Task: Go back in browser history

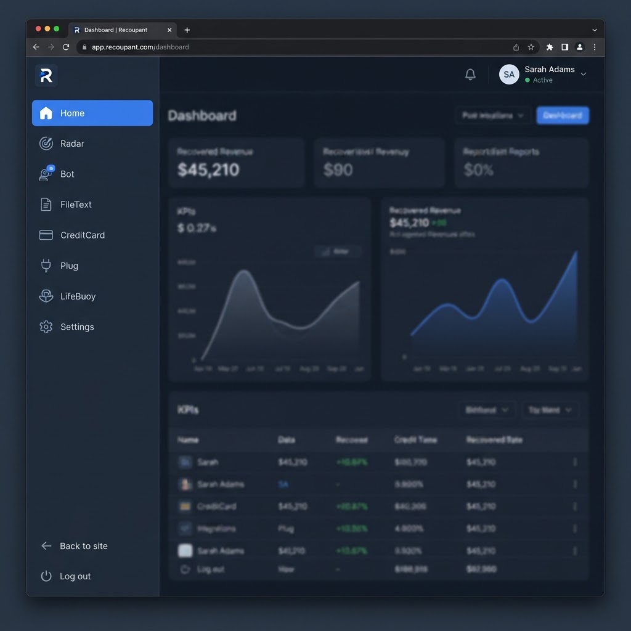Action: (x=36, y=47)
